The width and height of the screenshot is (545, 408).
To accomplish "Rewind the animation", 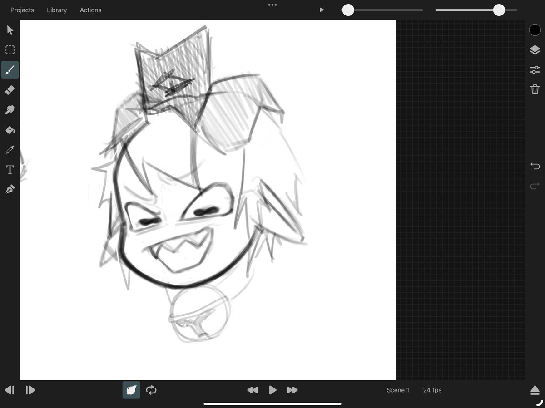I will [x=253, y=390].
